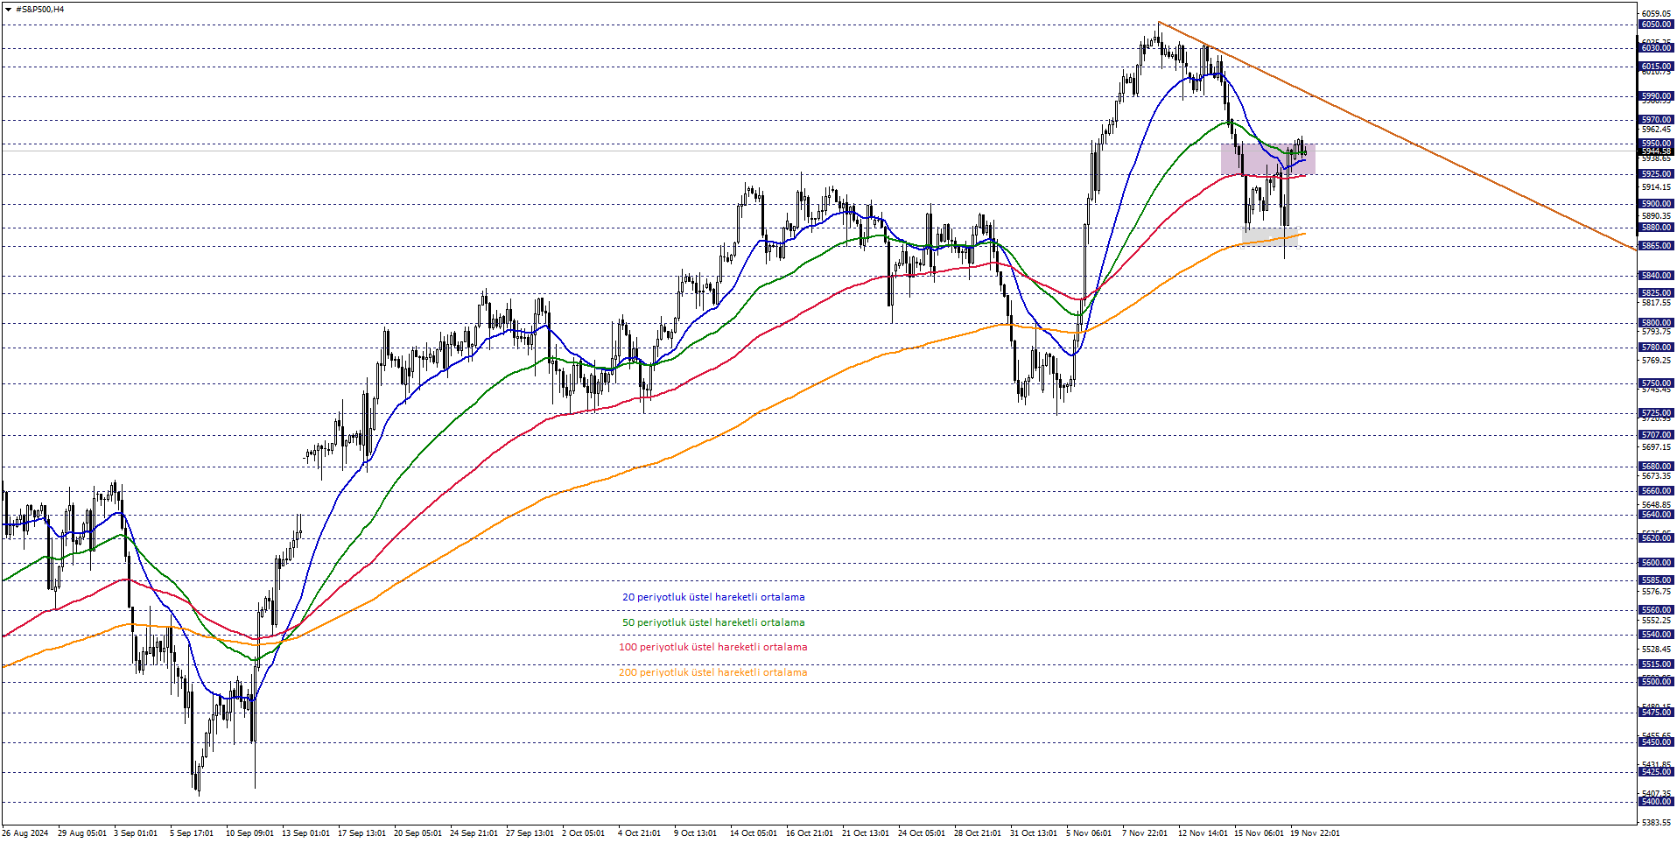The height and width of the screenshot is (843, 1677).
Task: Click the 5383.55 scale value at bottom
Action: point(1656,823)
